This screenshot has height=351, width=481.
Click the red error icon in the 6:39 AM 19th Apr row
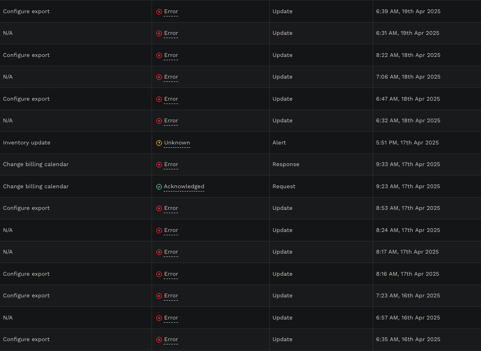tap(159, 12)
